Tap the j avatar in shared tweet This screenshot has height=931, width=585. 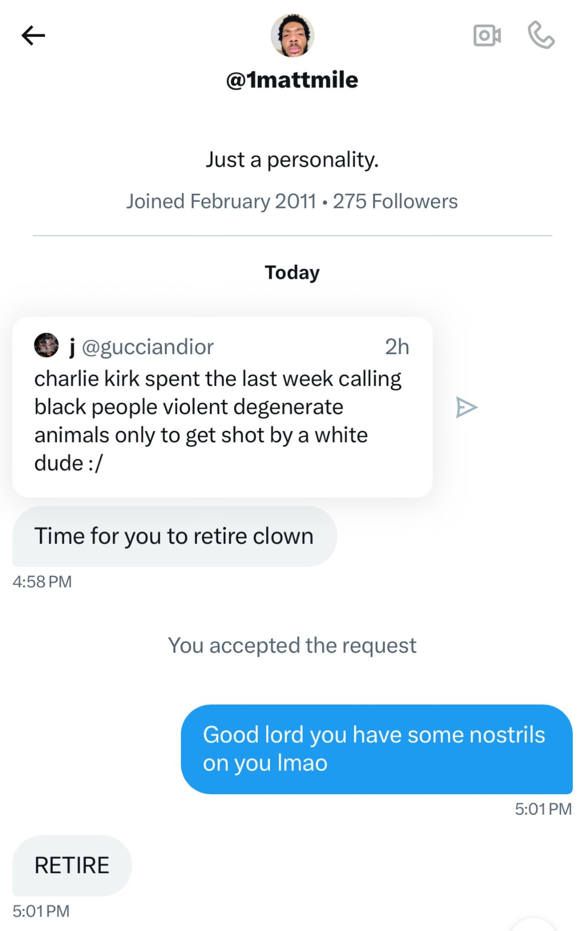pos(46,345)
